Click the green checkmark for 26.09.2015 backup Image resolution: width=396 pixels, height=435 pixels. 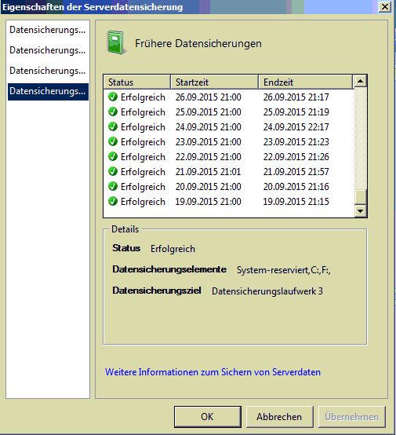113,97
